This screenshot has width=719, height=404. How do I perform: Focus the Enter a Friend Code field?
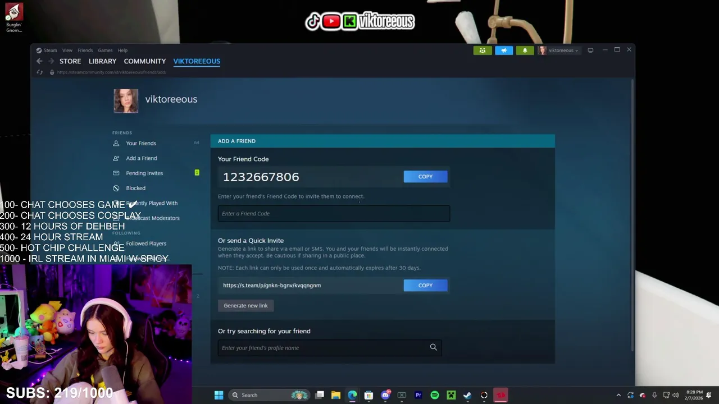pyautogui.click(x=334, y=214)
